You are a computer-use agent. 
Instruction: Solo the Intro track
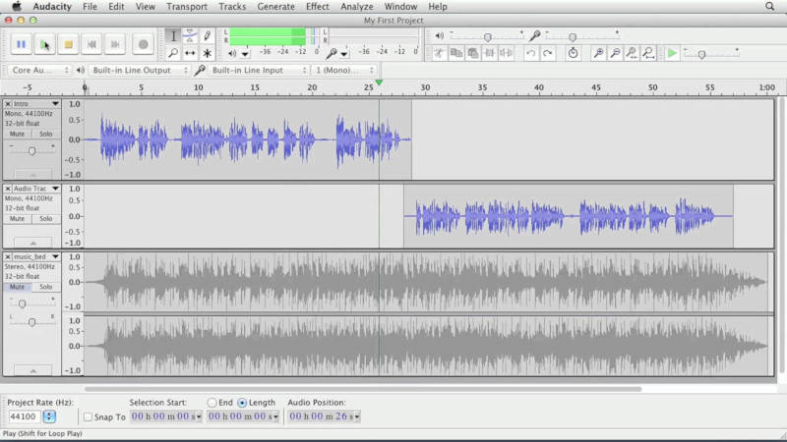tap(46, 134)
